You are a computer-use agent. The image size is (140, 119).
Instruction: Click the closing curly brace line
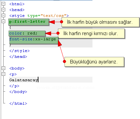click(x=10, y=45)
